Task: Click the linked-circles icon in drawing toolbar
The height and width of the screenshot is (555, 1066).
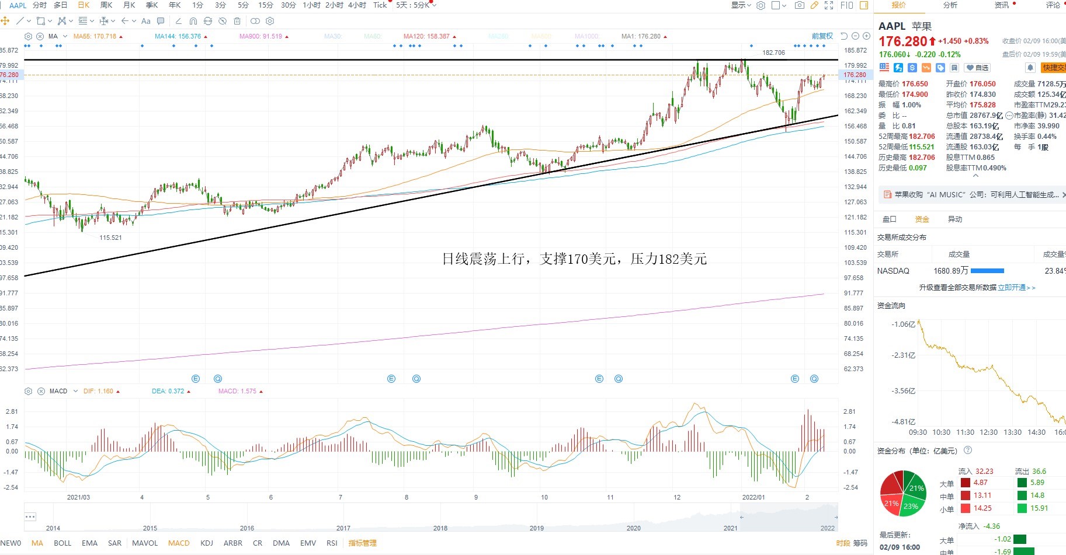Action: coord(255,21)
